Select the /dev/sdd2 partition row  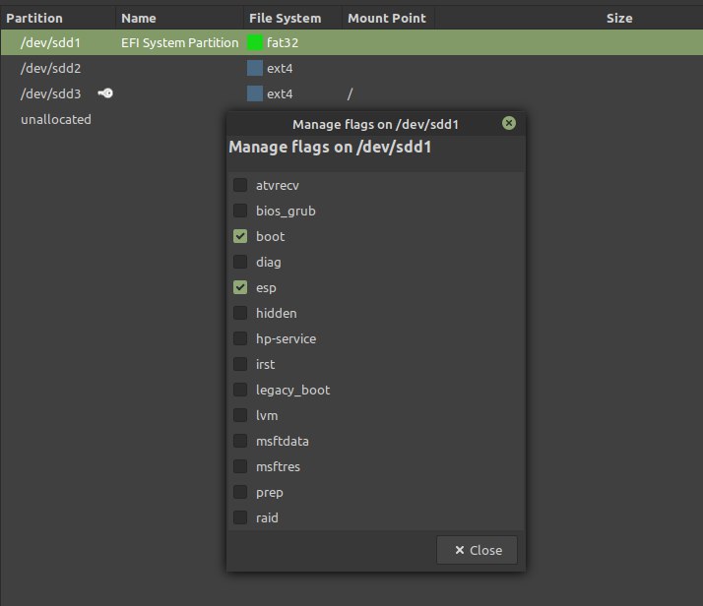[351, 68]
